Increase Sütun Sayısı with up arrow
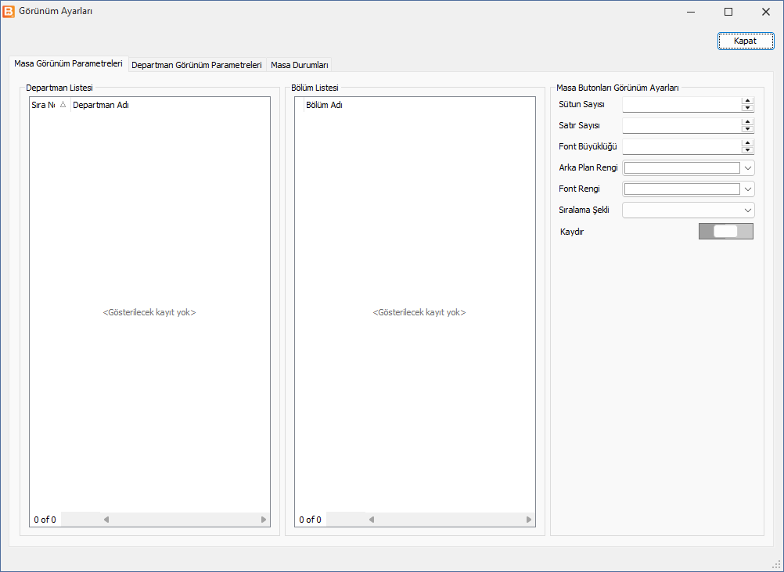Screen dimensions: 784x572 coord(747,101)
